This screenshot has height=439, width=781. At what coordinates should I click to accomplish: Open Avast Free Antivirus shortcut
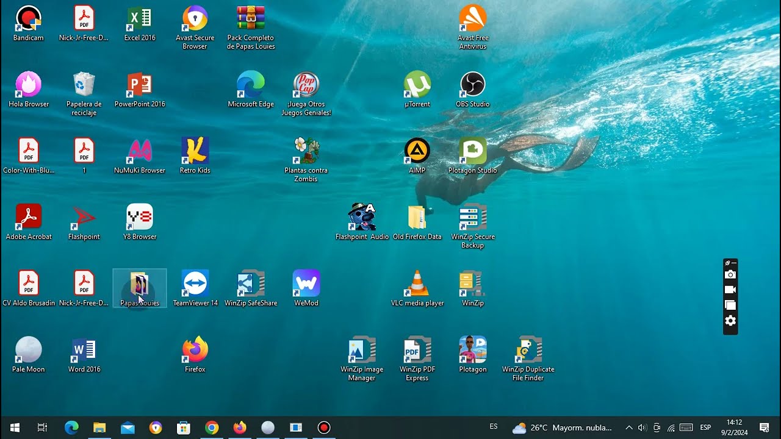[473, 27]
